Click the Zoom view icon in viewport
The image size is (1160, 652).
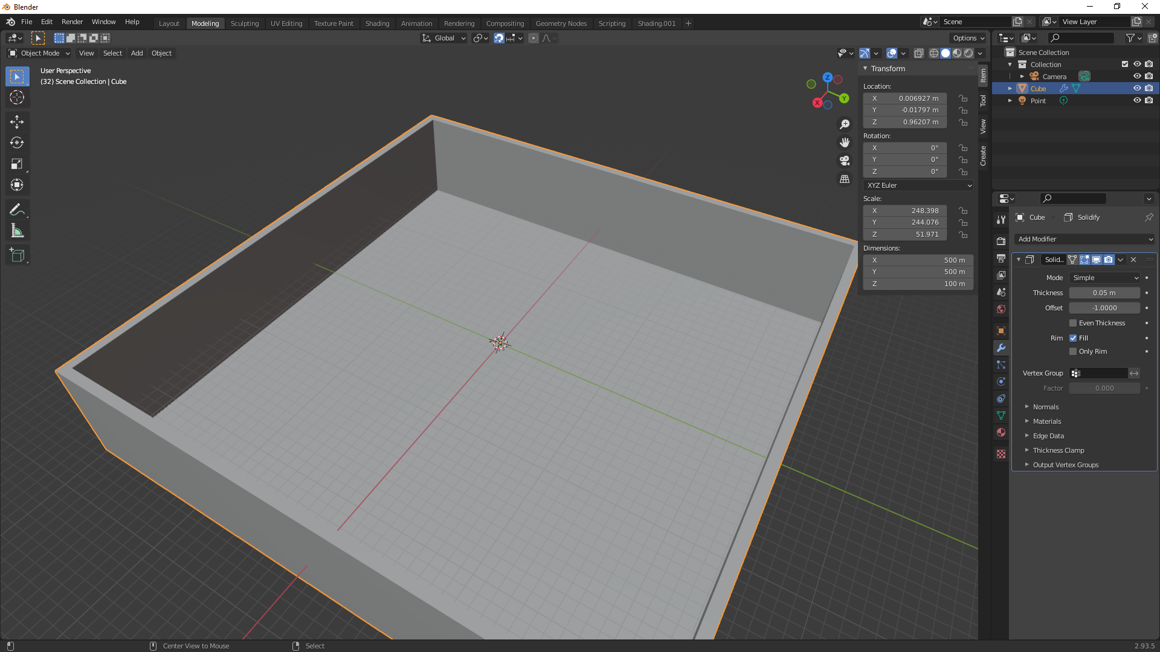[845, 124]
